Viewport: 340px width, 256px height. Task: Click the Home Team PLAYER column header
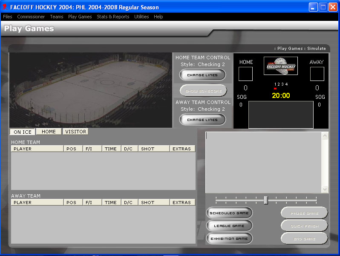pos(37,149)
